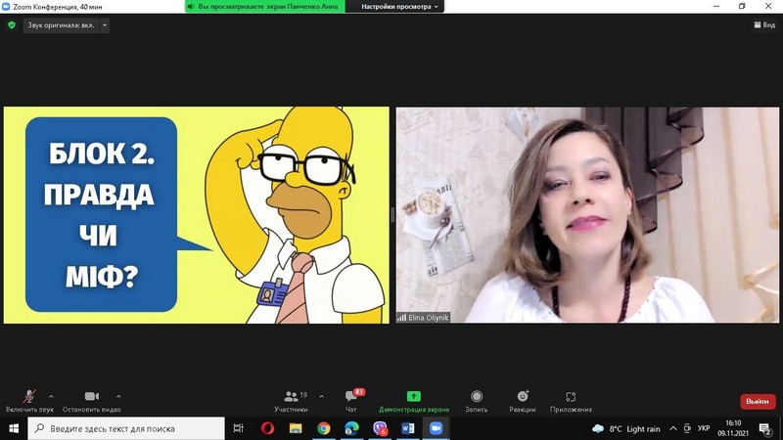This screenshot has height=440, width=783.
Task: Click the Zoom taskbar icon
Action: [436, 428]
